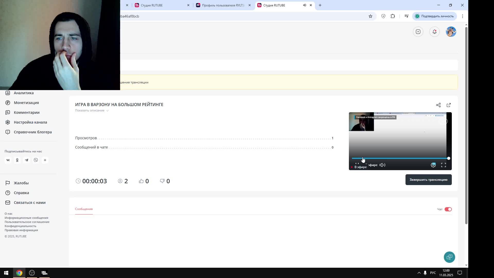Open the VK social link icon
The image size is (494, 278).
click(8, 160)
